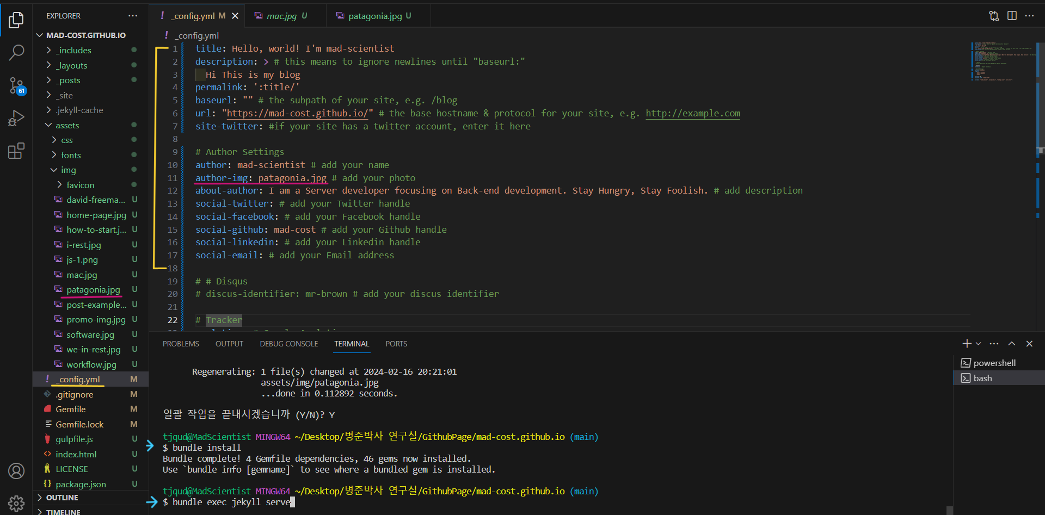Viewport: 1045px width, 515px height.
Task: Switch to the PROBLEMS panel tab
Action: pos(181,344)
